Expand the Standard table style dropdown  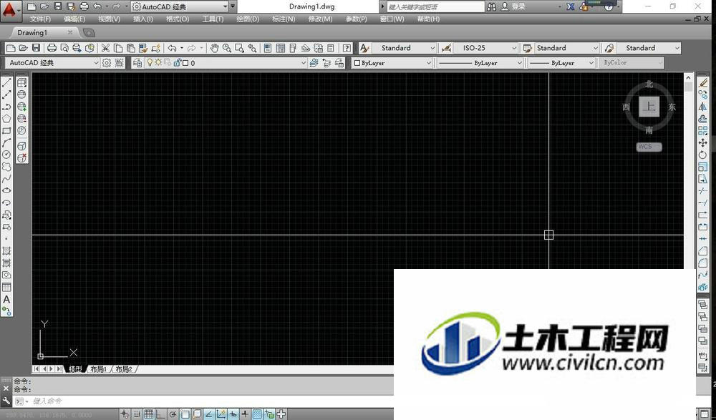pos(595,48)
